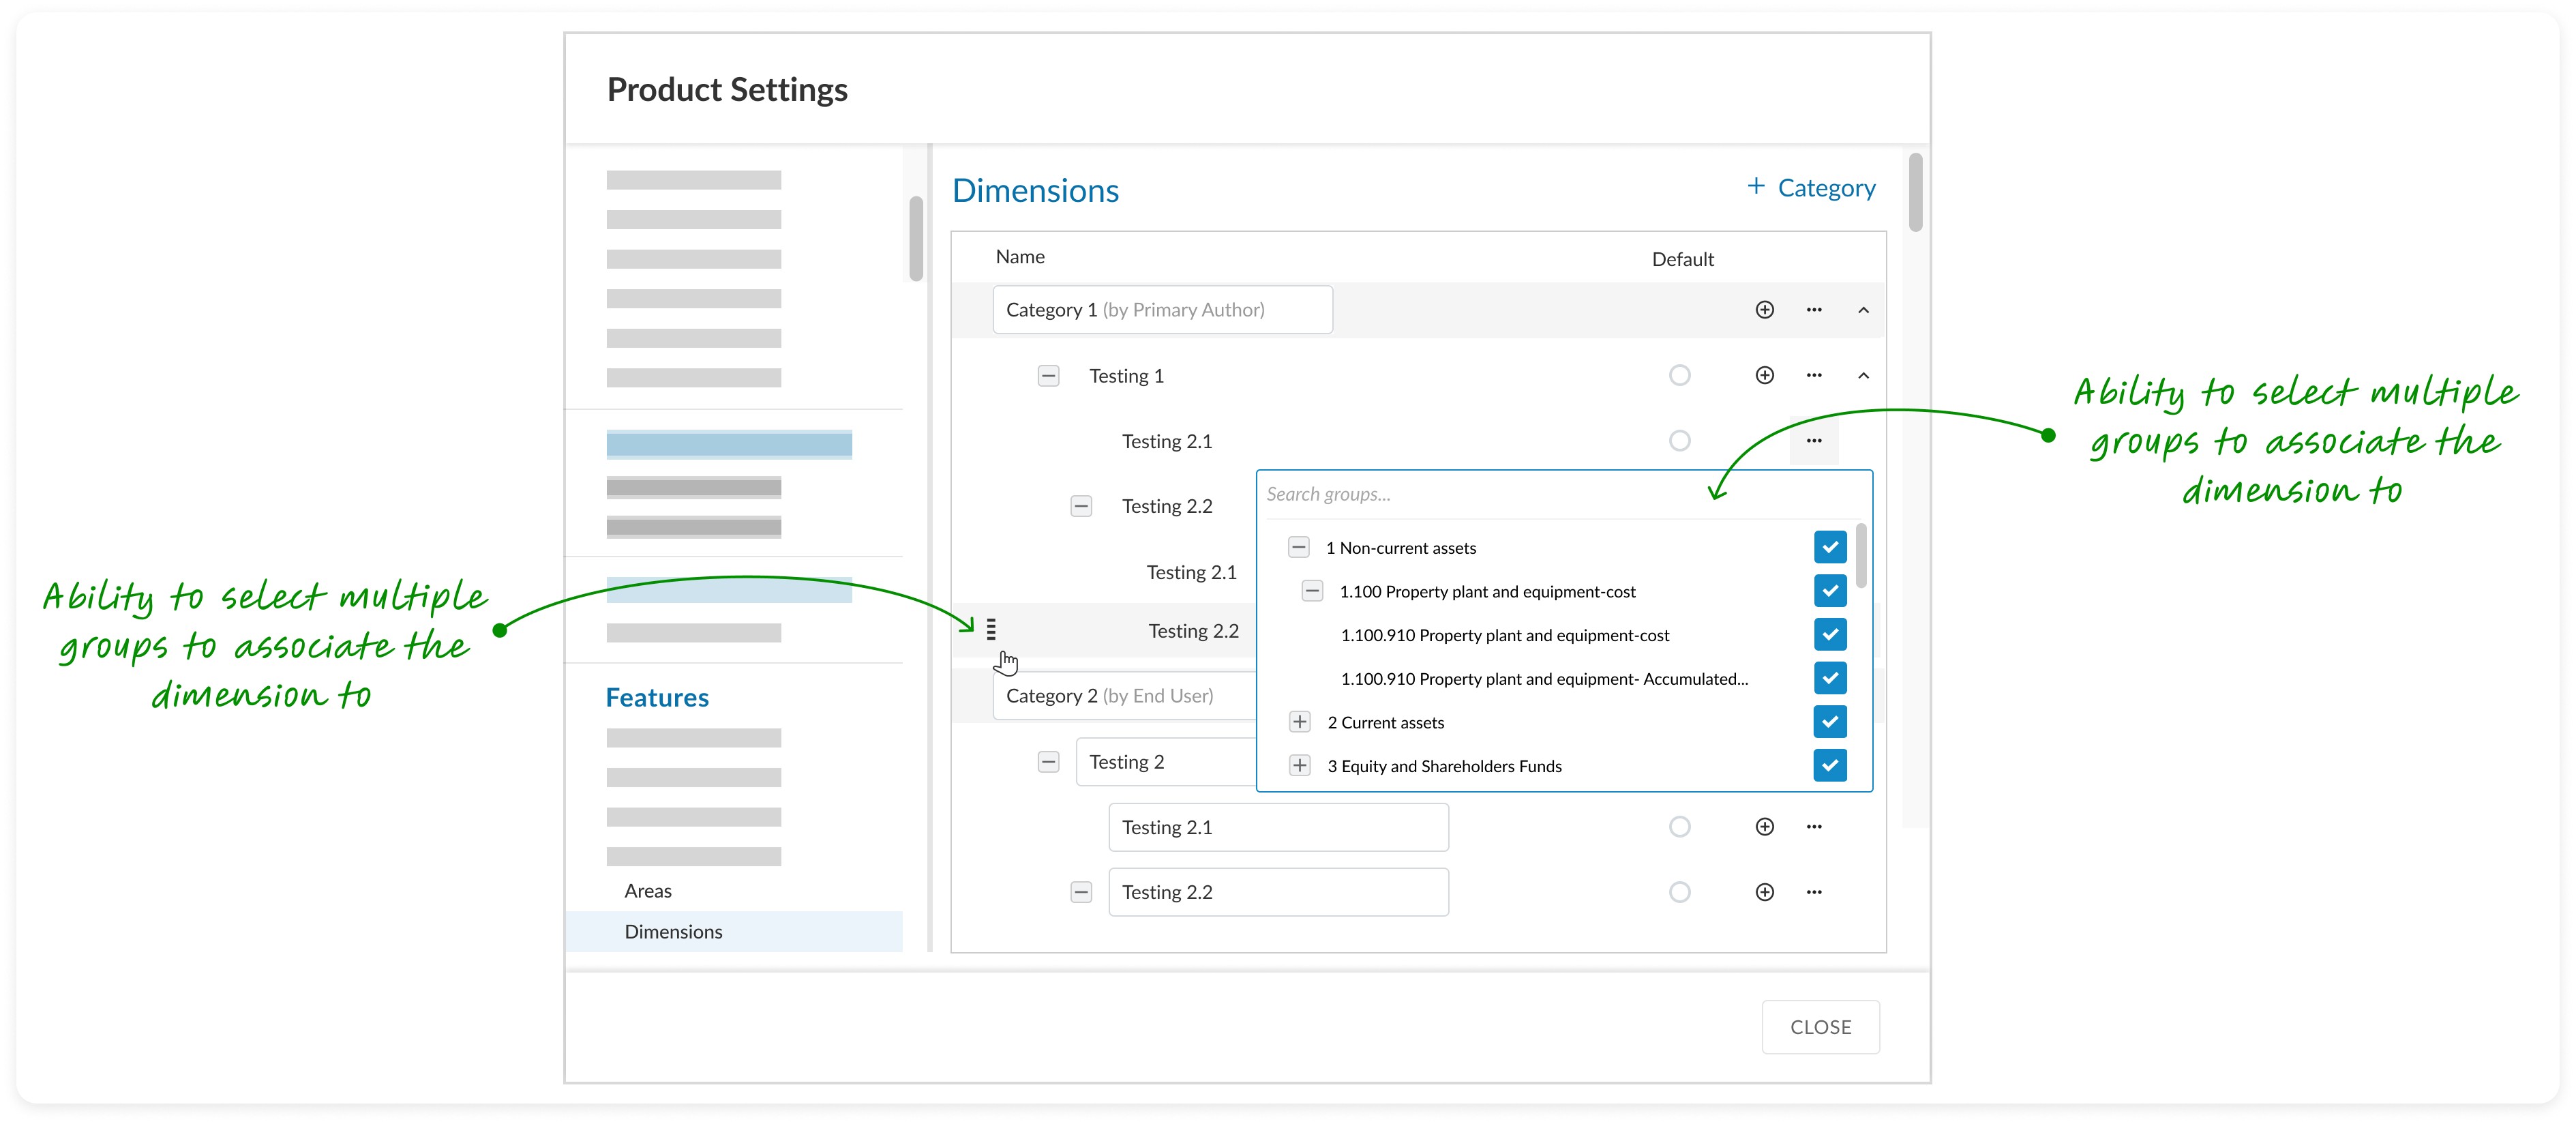This screenshot has width=2576, height=1124.
Task: Click add icon in Category 2 Testing 2.1 row
Action: [x=1764, y=827]
